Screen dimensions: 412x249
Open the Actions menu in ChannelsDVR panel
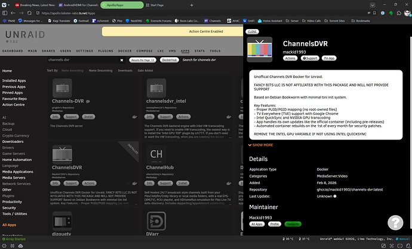(290, 58)
